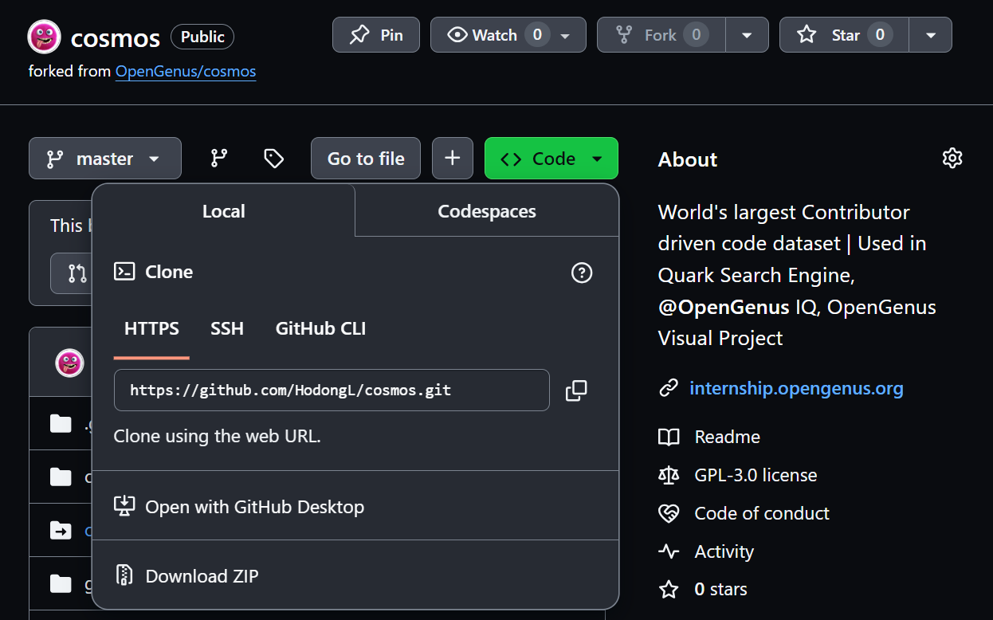Click Open with GitHub Desktop
The image size is (993, 620).
pyautogui.click(x=355, y=507)
